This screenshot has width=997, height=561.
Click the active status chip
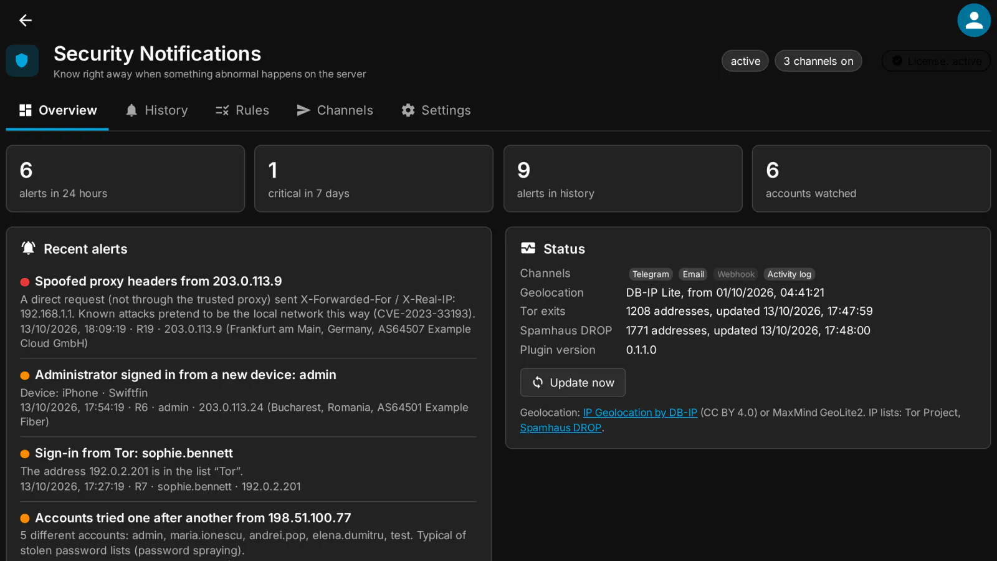(745, 61)
